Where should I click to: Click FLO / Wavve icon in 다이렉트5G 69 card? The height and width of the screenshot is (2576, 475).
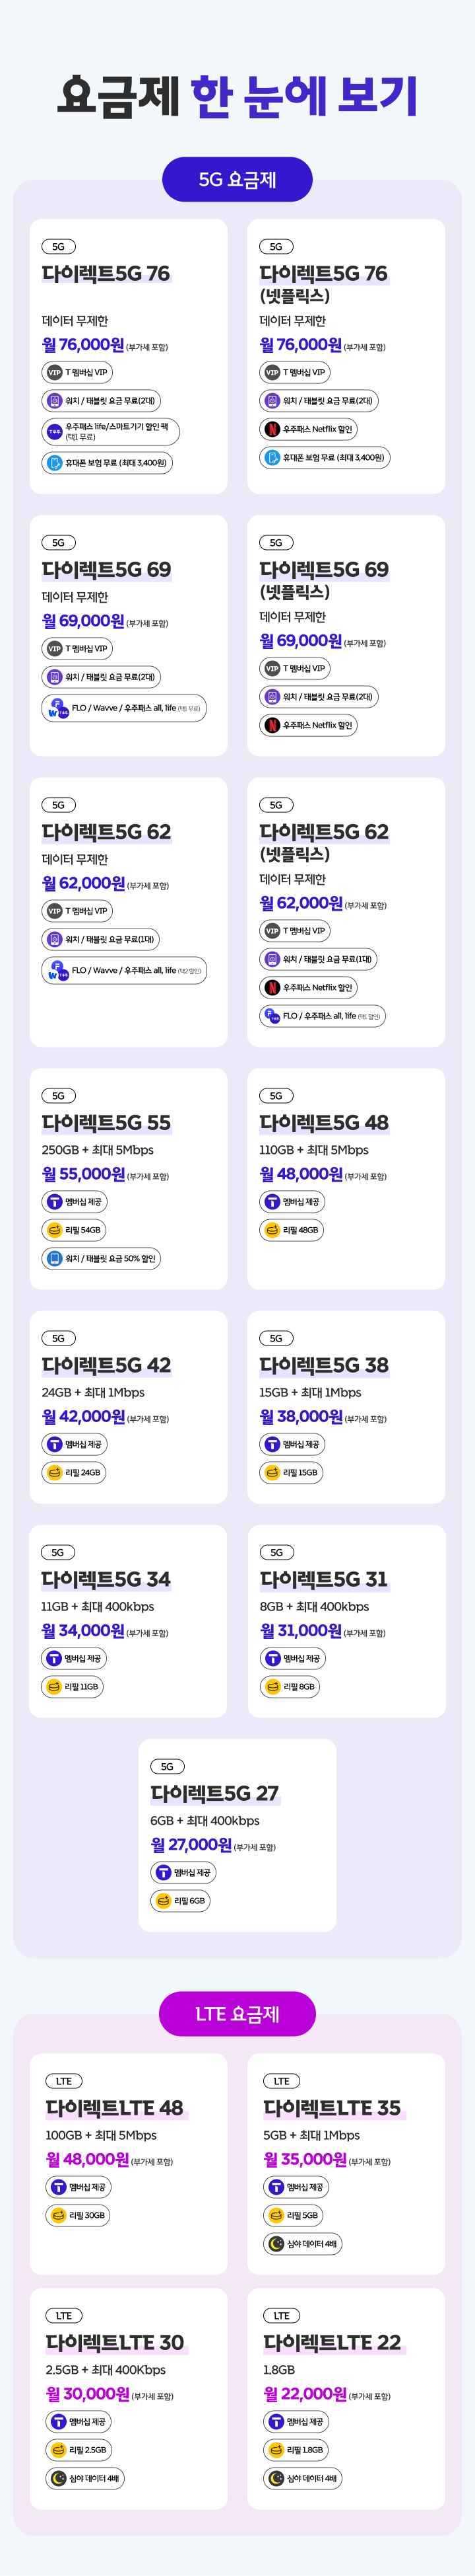pyautogui.click(x=57, y=708)
